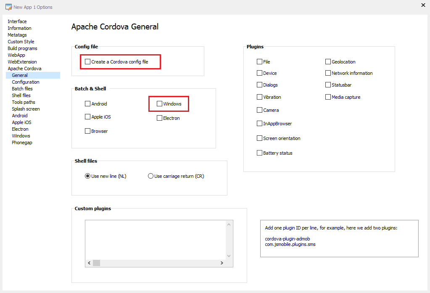
Task: Open the sidebar Apple iOS settings page
Action: (x=22, y=122)
